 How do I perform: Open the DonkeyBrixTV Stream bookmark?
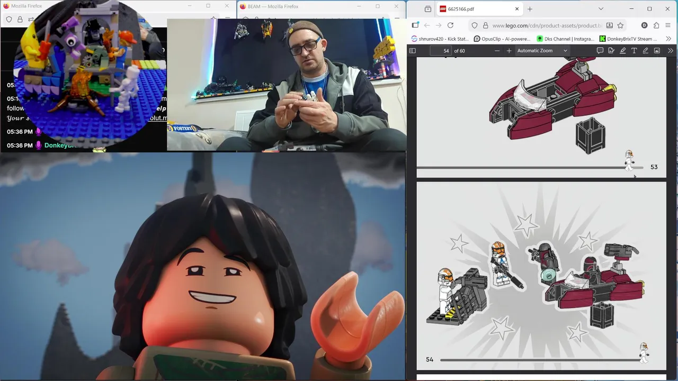coord(629,39)
